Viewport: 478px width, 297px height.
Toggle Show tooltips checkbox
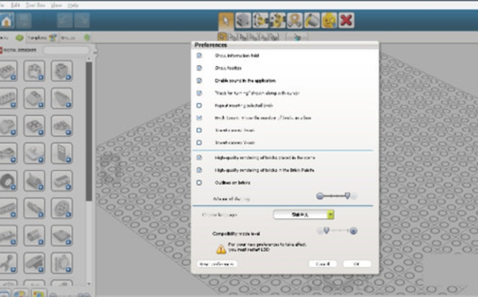pyautogui.click(x=199, y=68)
